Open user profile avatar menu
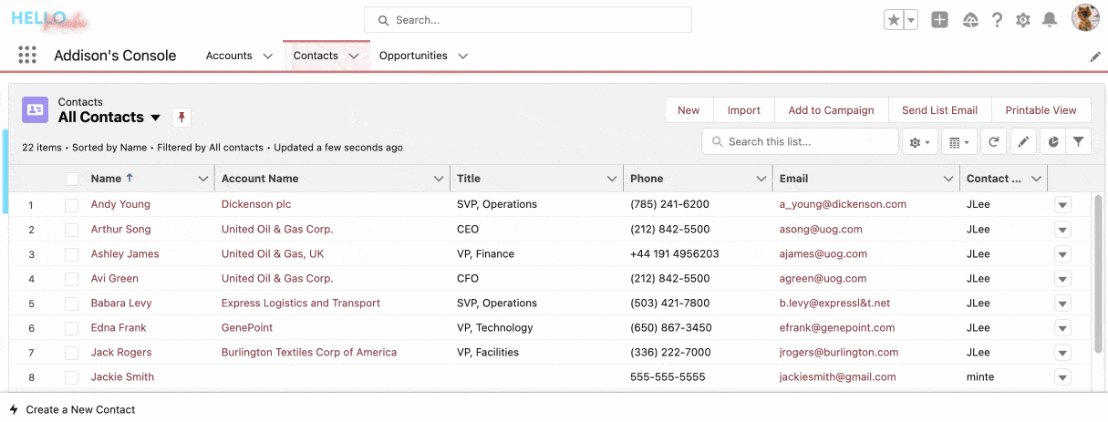The height and width of the screenshot is (422, 1108). [1085, 17]
